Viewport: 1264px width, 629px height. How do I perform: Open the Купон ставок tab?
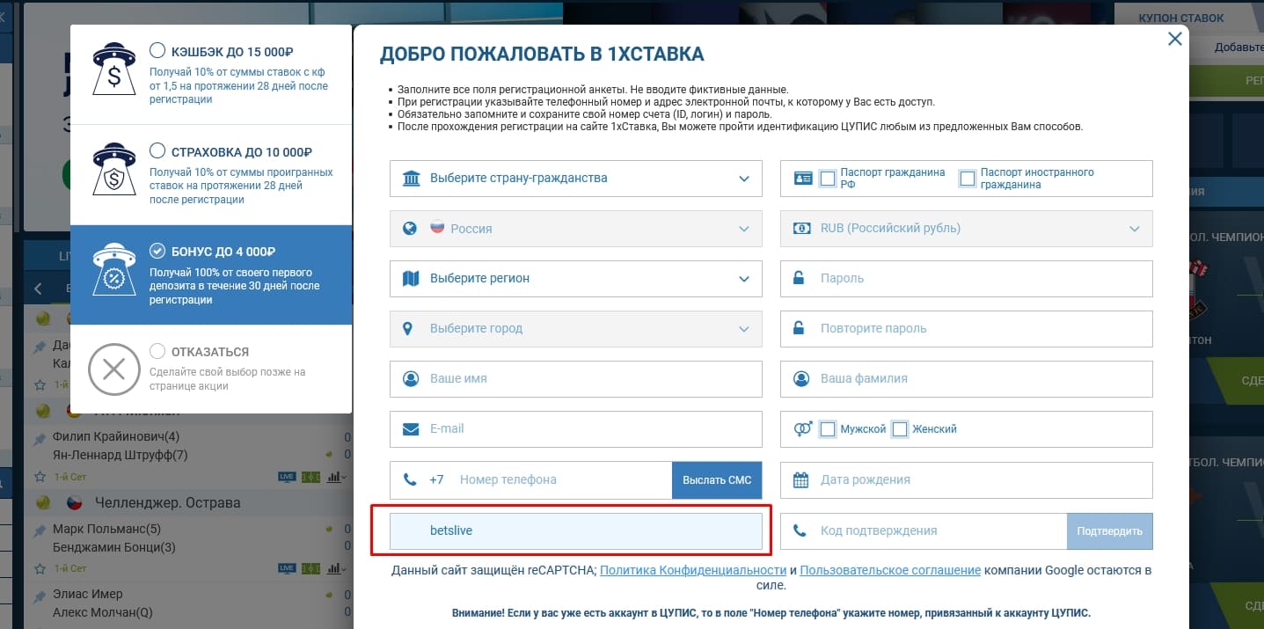1181,18
